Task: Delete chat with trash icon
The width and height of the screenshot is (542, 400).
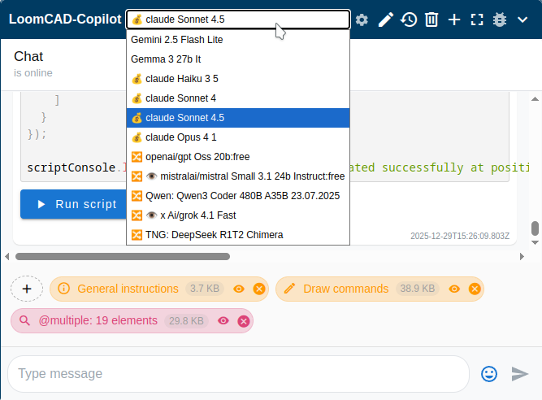Action: point(431,20)
